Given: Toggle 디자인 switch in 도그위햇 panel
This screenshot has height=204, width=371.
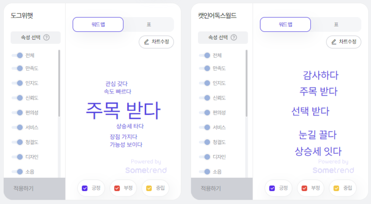Looking at the screenshot, I should (x=17, y=157).
